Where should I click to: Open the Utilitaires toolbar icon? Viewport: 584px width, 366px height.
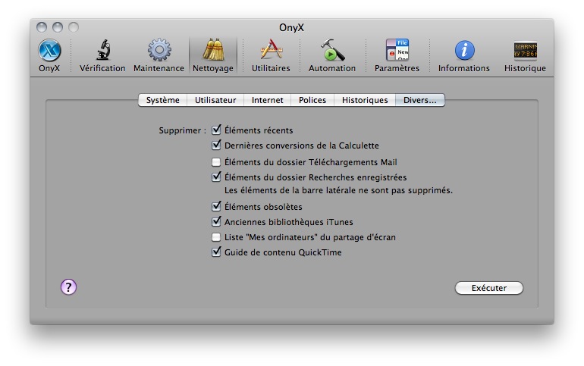click(x=271, y=49)
